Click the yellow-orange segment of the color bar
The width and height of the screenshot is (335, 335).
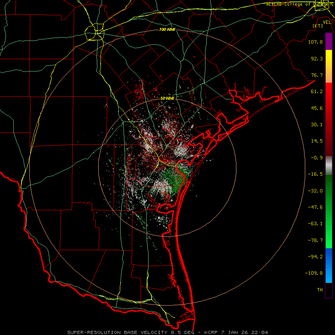329,66
